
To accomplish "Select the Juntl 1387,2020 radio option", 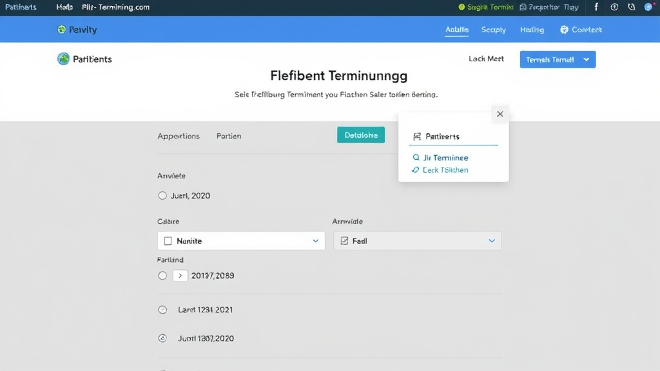I will point(162,338).
